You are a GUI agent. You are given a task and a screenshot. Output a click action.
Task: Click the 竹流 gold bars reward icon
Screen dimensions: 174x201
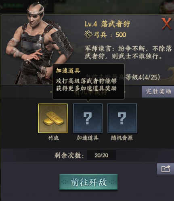53,118
